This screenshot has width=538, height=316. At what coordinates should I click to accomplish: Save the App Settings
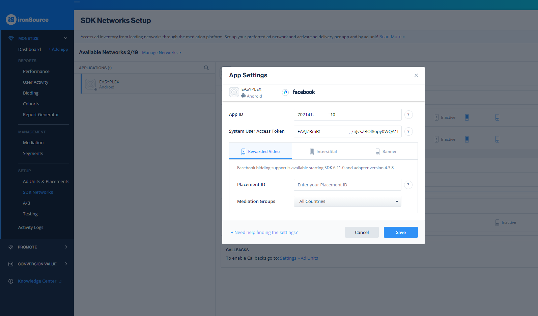click(401, 232)
